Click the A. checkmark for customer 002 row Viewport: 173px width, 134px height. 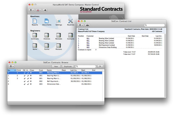point(28,81)
